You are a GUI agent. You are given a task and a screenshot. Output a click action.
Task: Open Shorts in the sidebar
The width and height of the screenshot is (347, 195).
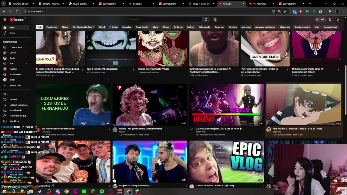pyautogui.click(x=16, y=33)
